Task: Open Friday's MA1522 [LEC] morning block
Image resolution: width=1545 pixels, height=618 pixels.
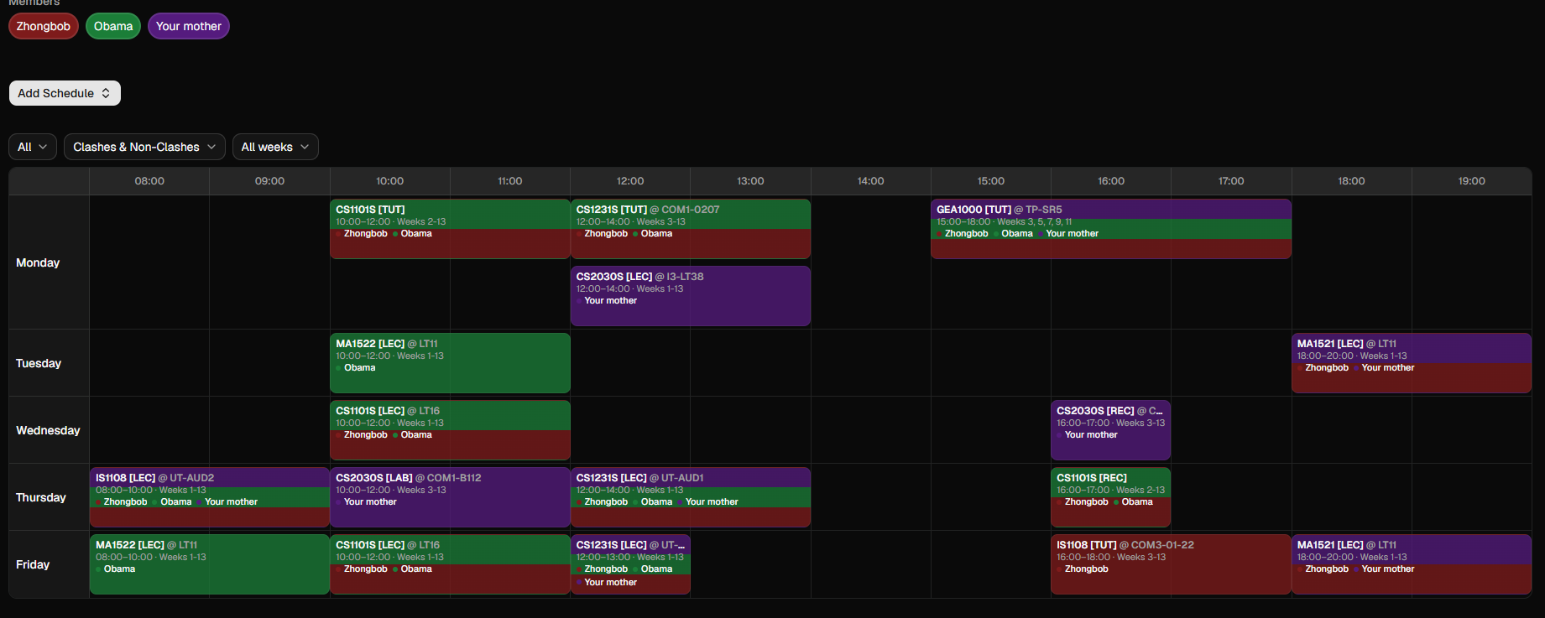Action: coord(210,564)
